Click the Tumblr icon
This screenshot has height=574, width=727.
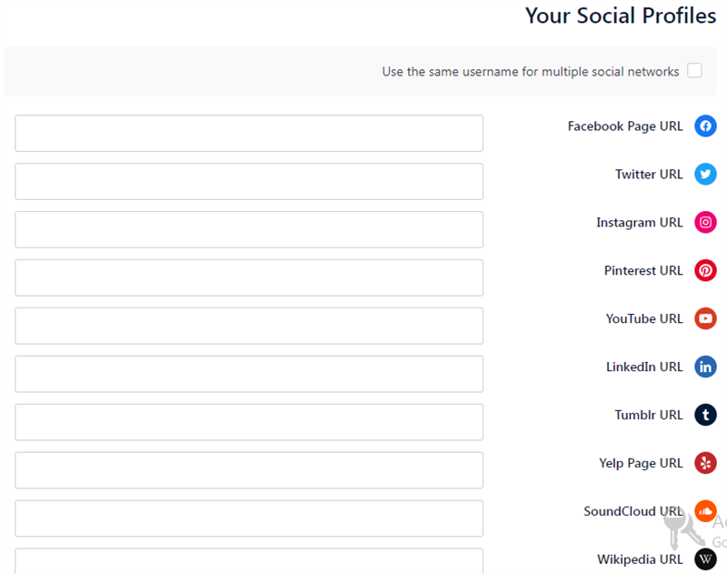[705, 415]
